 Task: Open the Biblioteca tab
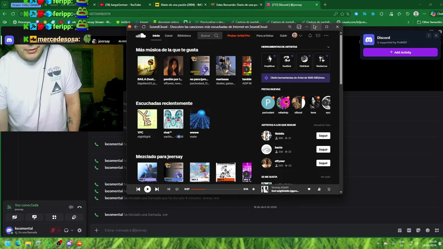[x=184, y=36]
